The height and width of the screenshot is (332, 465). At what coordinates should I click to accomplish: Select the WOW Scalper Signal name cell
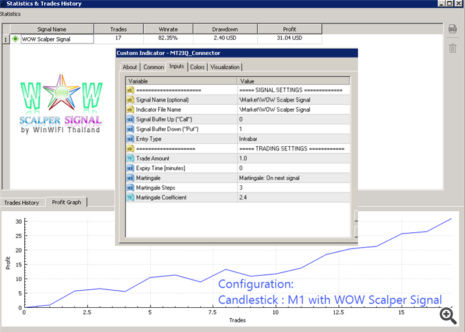[57, 39]
